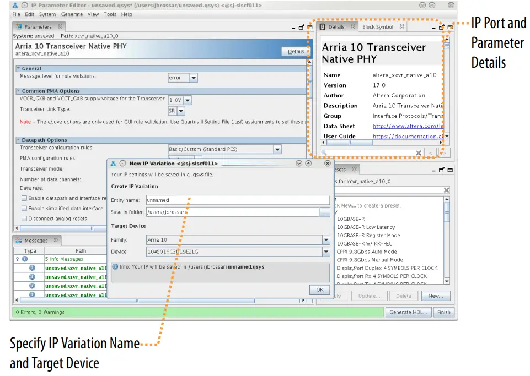Clear the presets filter using the X icon
The height and width of the screenshot is (376, 530).
click(x=446, y=190)
